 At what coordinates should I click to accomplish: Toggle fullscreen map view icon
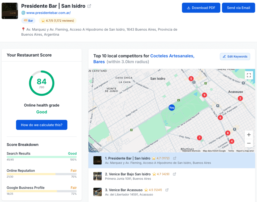coord(249,75)
